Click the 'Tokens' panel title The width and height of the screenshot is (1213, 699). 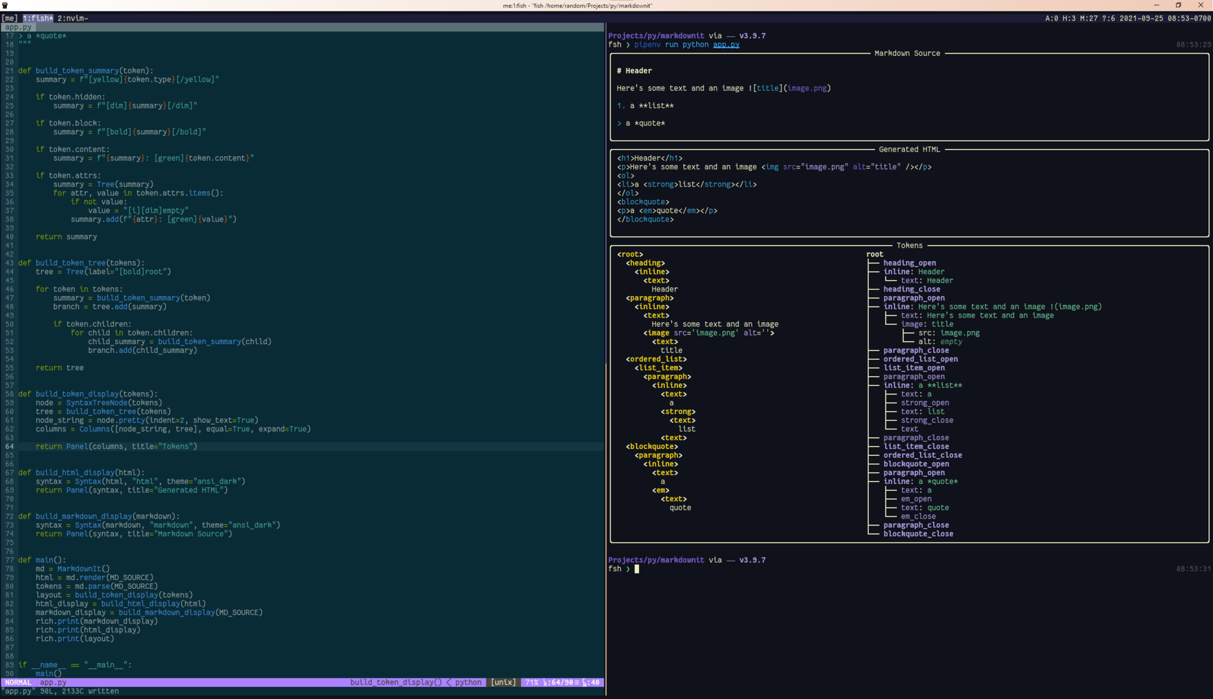[909, 245]
